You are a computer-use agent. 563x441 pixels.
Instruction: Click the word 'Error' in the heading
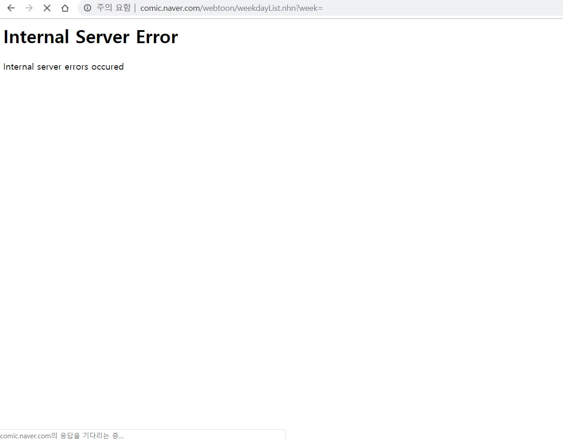tap(157, 37)
